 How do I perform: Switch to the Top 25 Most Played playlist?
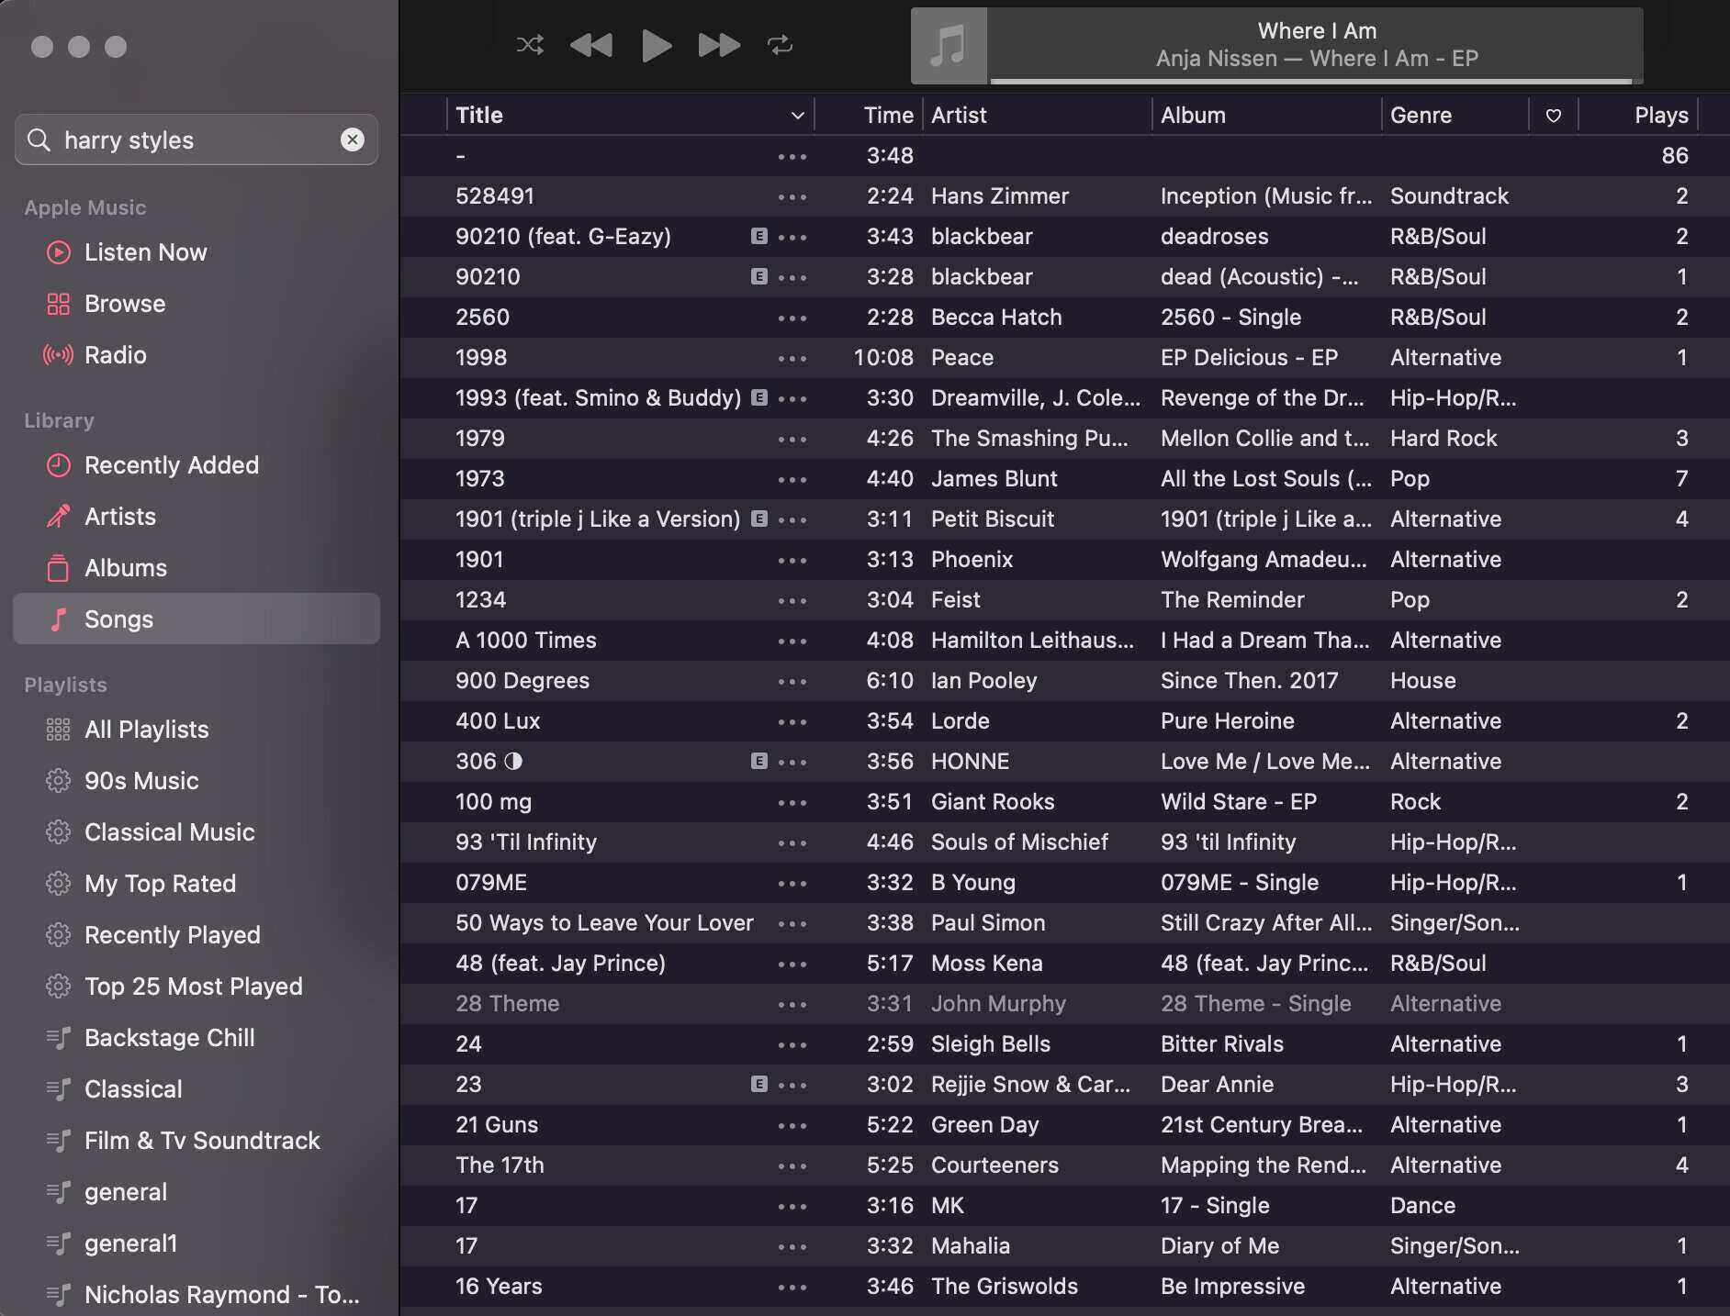193,986
